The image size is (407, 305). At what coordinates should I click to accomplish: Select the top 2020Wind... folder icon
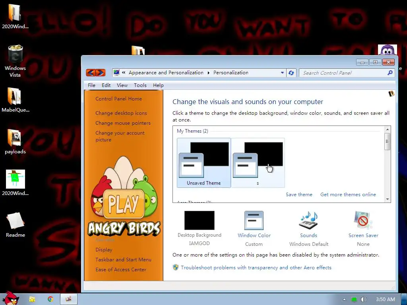coord(16,16)
